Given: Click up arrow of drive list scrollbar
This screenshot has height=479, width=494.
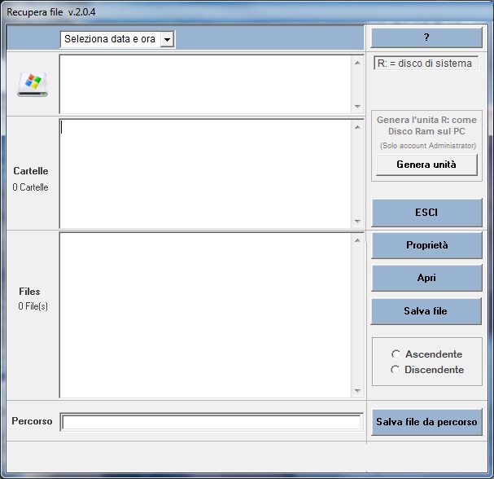Looking at the screenshot, I should pos(357,63).
